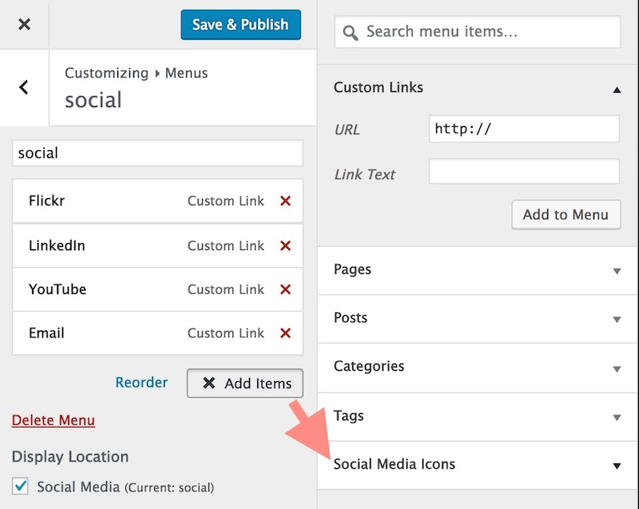
Task: Click the Display Location heading
Action: (70, 456)
